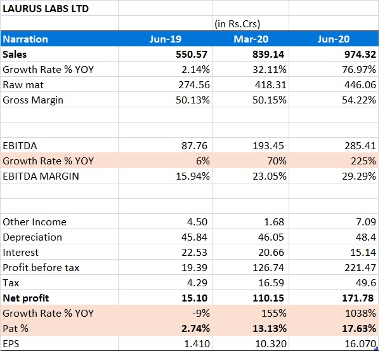392x358 pixels.
Task: Select Raw mat value 446.06
Action: click(x=334, y=85)
